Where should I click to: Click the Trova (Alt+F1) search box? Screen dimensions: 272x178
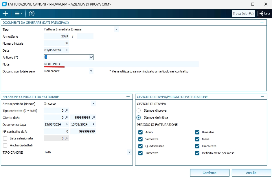coord(243,14)
